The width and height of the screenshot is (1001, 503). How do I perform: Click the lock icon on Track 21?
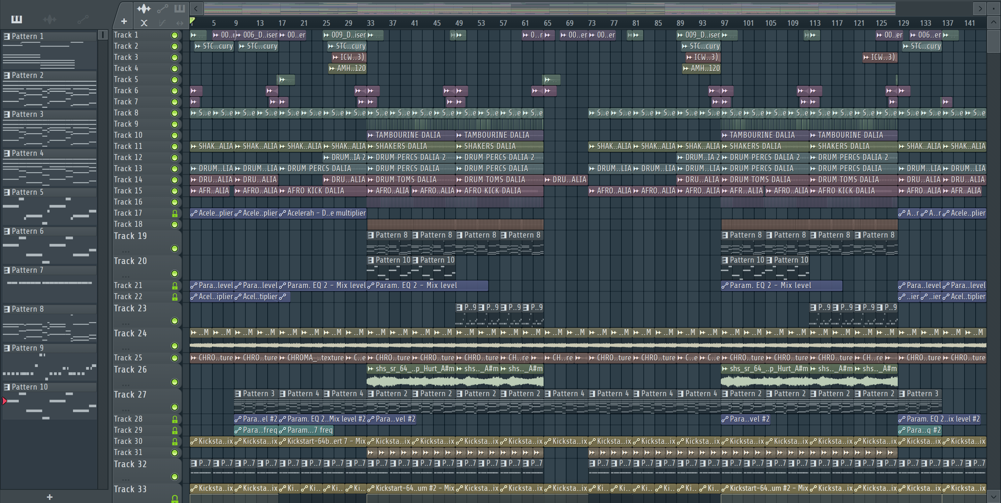tap(175, 286)
